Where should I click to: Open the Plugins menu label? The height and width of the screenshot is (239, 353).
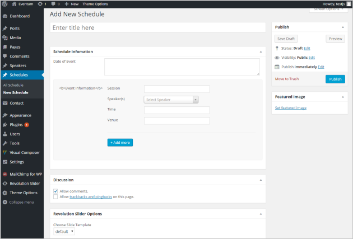tap(16, 125)
